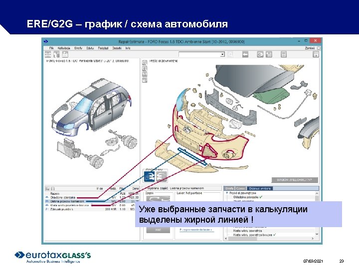Close the RepairEstimate window
This screenshot has width=359, height=269.
click(316, 41)
